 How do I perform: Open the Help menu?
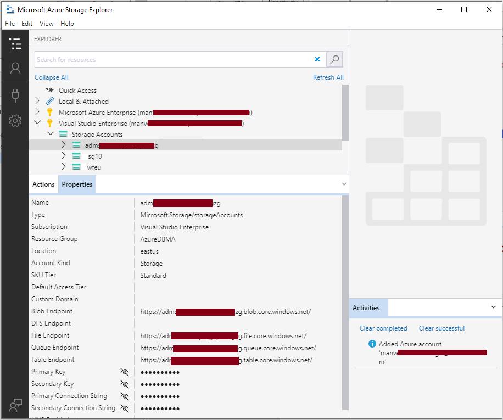point(67,24)
